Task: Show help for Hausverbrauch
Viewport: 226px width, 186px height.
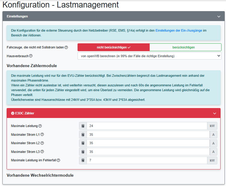Action: tap(31, 56)
